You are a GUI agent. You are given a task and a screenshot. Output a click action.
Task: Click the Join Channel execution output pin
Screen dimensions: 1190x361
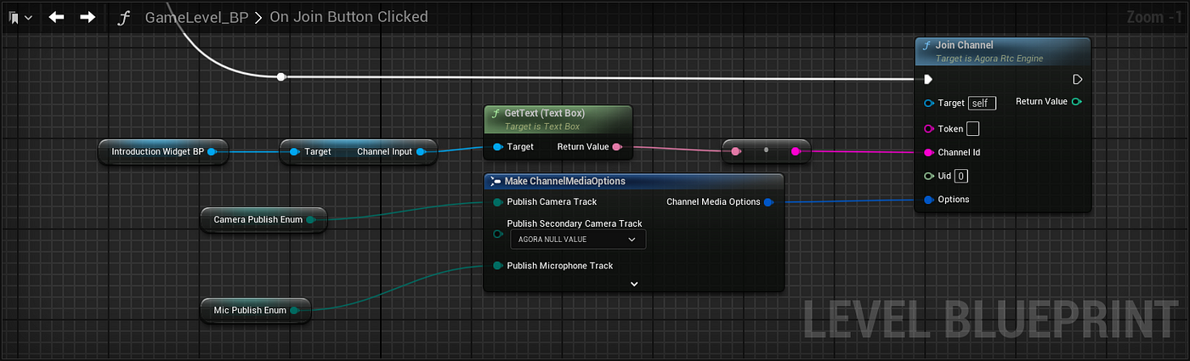tap(1077, 79)
